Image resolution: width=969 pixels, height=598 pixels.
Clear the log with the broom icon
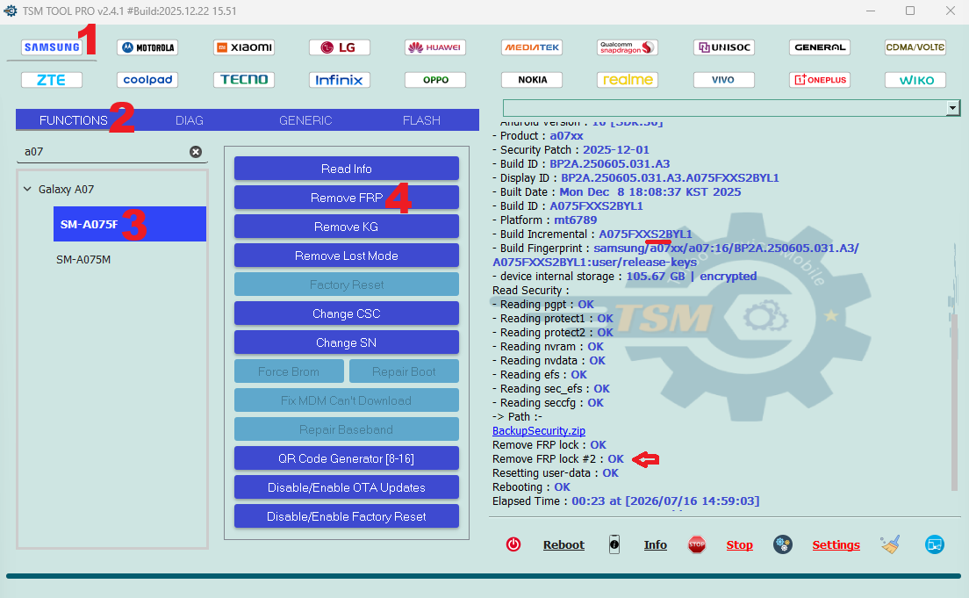point(891,544)
